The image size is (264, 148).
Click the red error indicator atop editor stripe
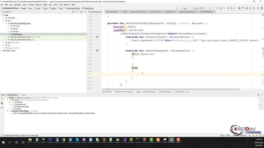[x=263, y=15]
